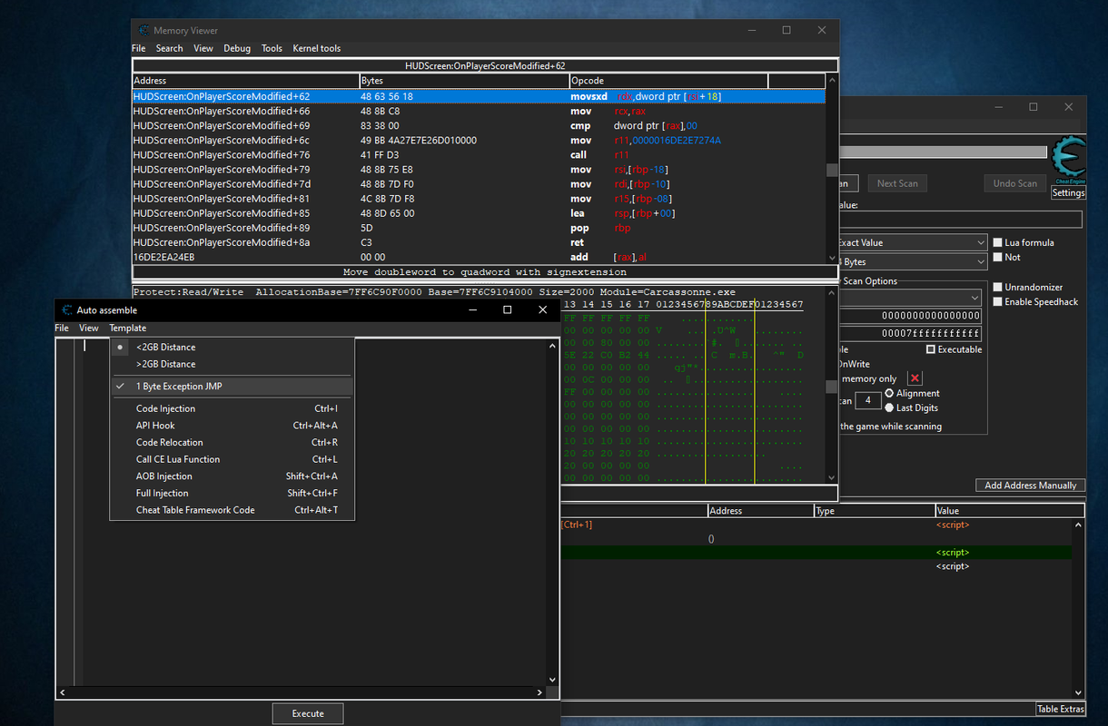Toggle the 1 Byte Exception JMP option
This screenshot has height=726, width=1108.
click(232, 386)
